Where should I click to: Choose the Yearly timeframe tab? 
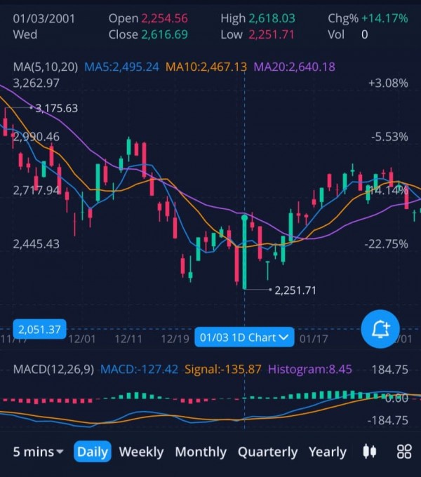pos(327,452)
